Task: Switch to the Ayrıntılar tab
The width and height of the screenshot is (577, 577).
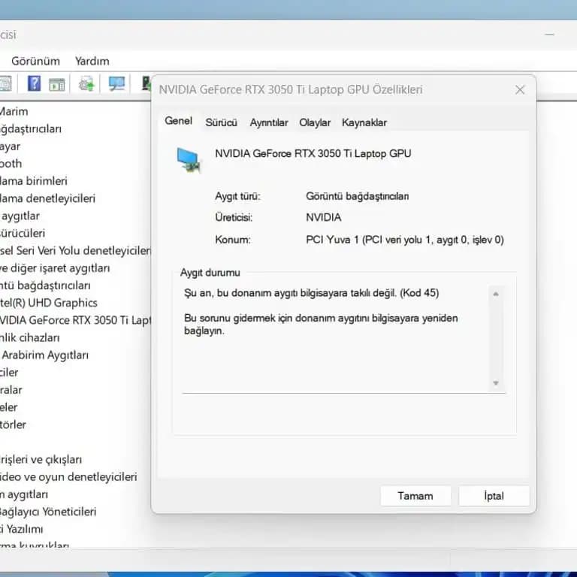Action: [269, 122]
